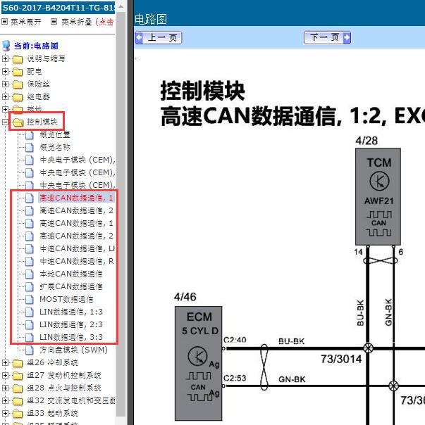
Task: Expand the 保险丝 tree node
Action: coord(5,84)
